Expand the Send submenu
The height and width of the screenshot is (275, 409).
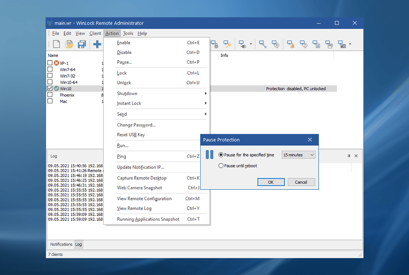click(161, 114)
